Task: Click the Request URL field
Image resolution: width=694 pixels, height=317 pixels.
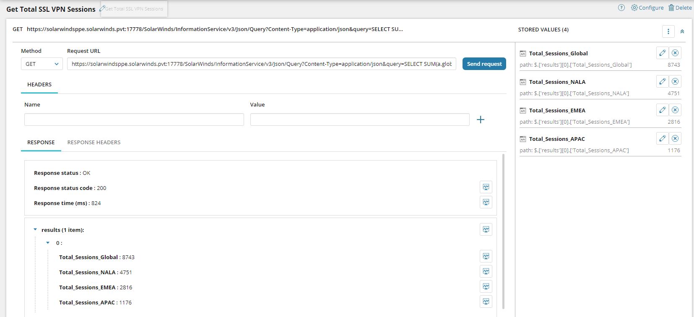Action: 262,64
